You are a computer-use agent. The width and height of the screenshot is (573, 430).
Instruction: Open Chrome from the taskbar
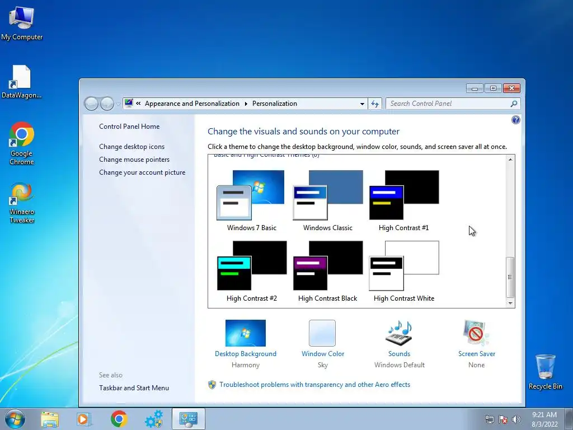[x=119, y=419]
